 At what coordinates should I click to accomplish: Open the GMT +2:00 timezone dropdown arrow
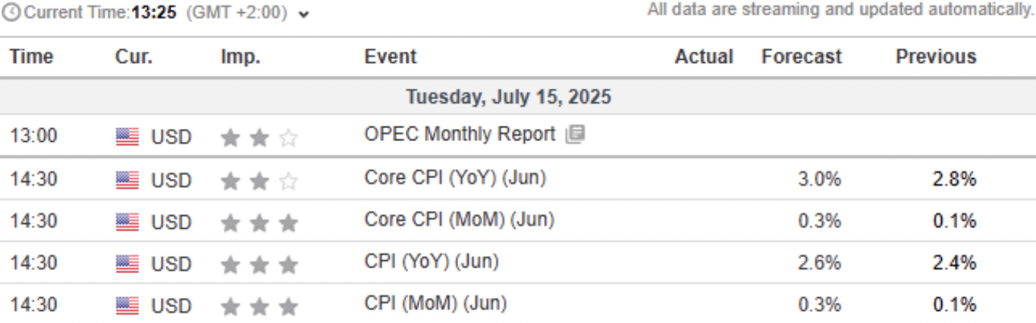pyautogui.click(x=304, y=14)
